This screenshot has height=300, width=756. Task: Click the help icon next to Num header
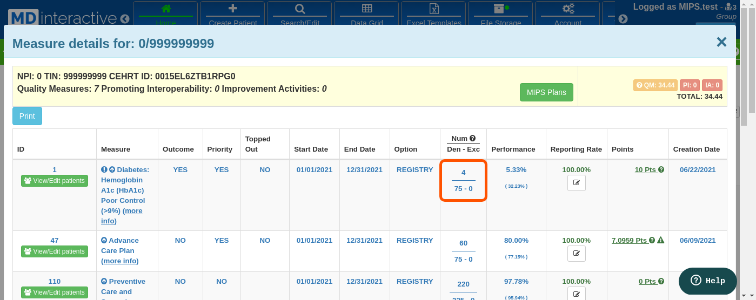(472, 139)
